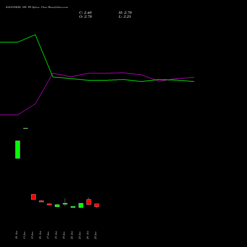Viewport: 247px width, 247px height.
Task: Click the 10 Jun date axis label
Action: coord(16,235)
